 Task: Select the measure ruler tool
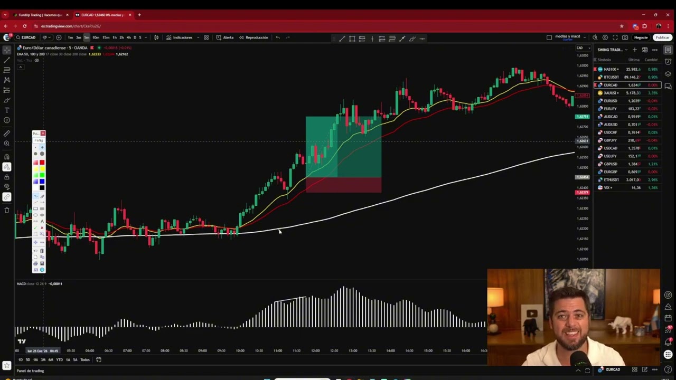7,134
